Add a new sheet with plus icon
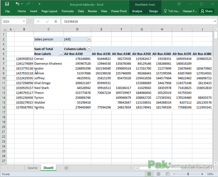This screenshot has height=177, width=218. click(x=66, y=168)
